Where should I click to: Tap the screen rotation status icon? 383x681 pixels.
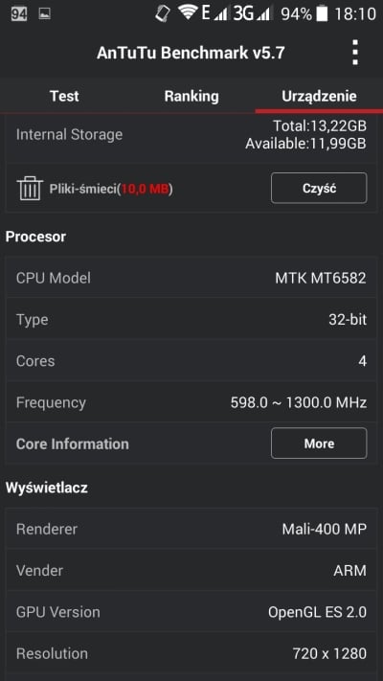point(163,13)
